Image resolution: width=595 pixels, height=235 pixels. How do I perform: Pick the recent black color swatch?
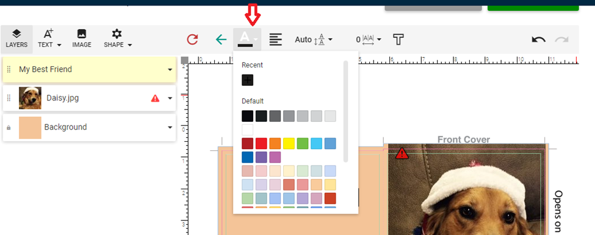click(x=247, y=80)
